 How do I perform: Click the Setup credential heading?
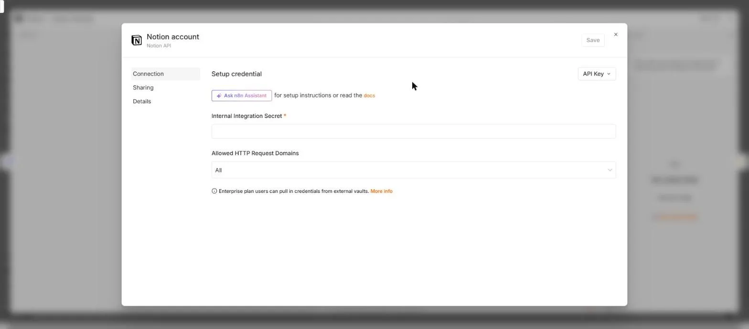(x=236, y=74)
